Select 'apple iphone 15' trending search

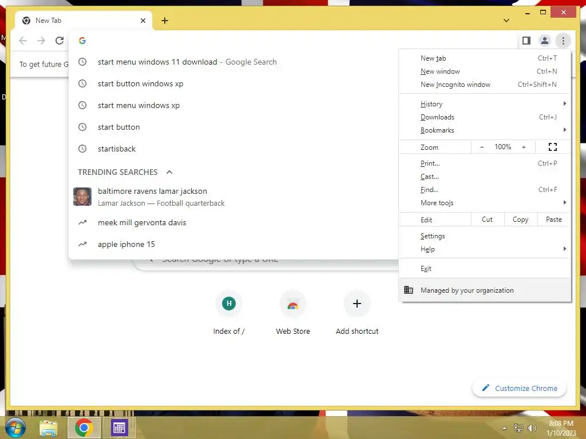click(x=234, y=244)
